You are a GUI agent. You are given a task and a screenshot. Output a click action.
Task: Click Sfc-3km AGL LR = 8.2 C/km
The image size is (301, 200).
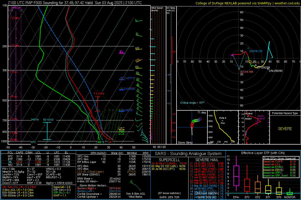point(19,187)
